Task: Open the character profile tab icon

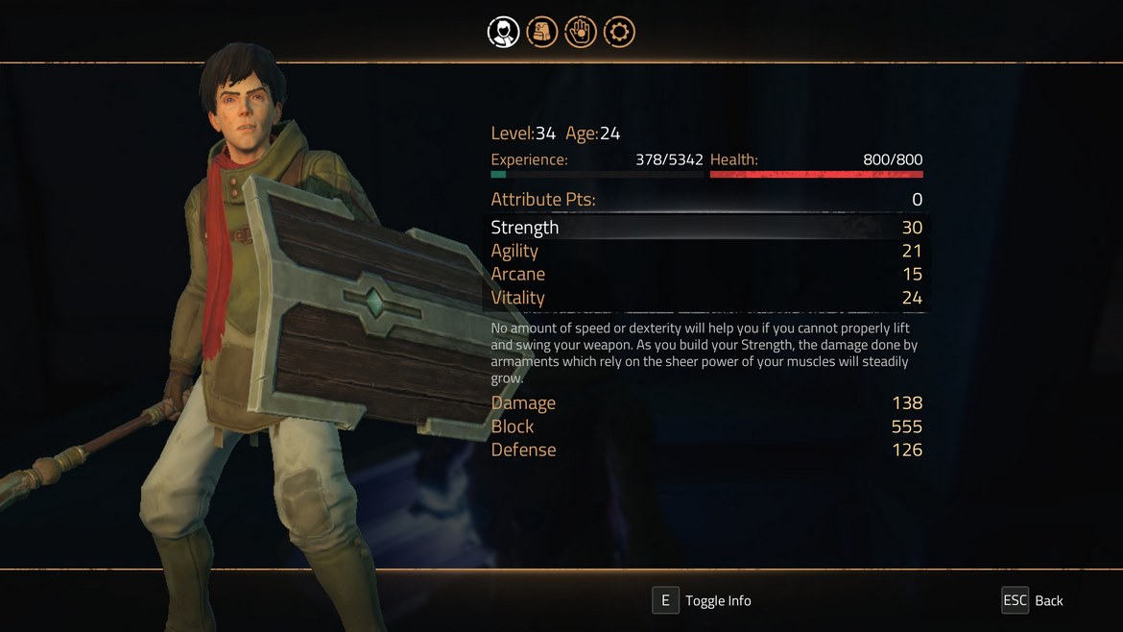Action: tap(504, 33)
